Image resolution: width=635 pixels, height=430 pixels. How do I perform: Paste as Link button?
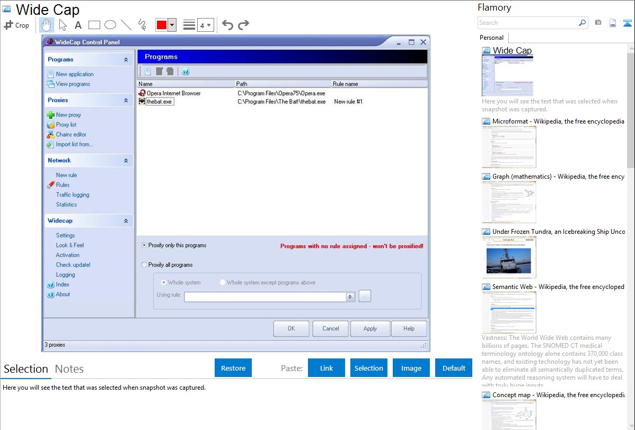coord(327,368)
